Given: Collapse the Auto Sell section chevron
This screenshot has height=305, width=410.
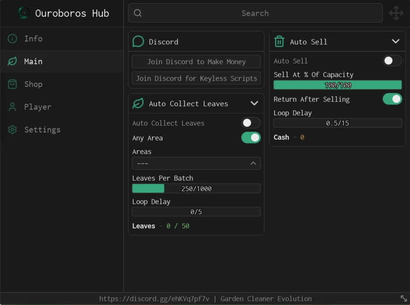Looking at the screenshot, I should pos(396,41).
